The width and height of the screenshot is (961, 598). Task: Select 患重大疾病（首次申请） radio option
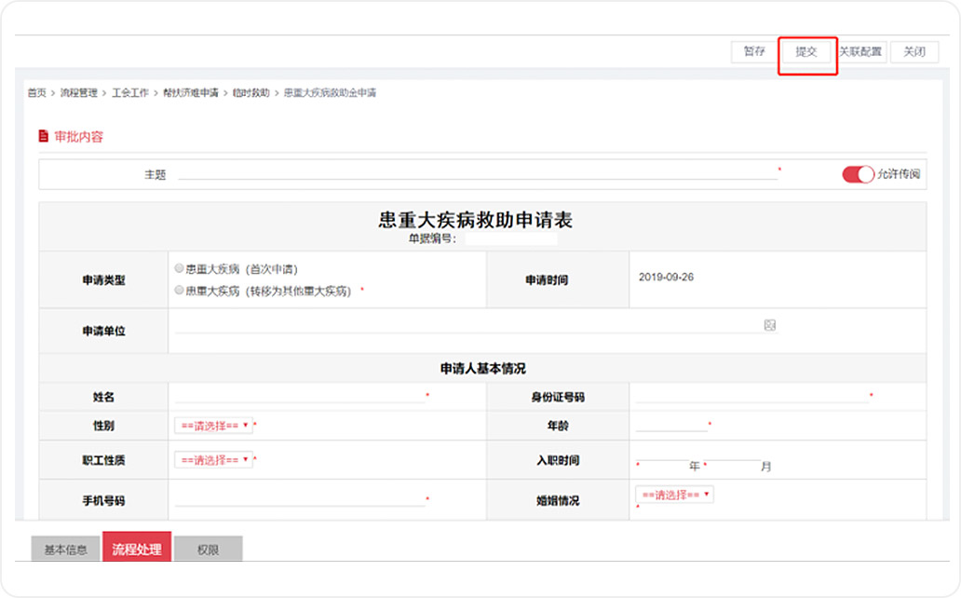click(179, 268)
